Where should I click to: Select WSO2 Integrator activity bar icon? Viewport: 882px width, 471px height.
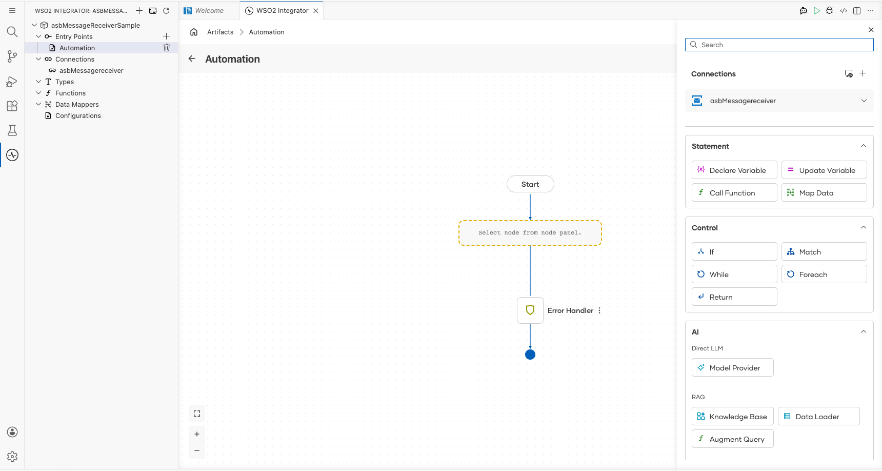[12, 155]
